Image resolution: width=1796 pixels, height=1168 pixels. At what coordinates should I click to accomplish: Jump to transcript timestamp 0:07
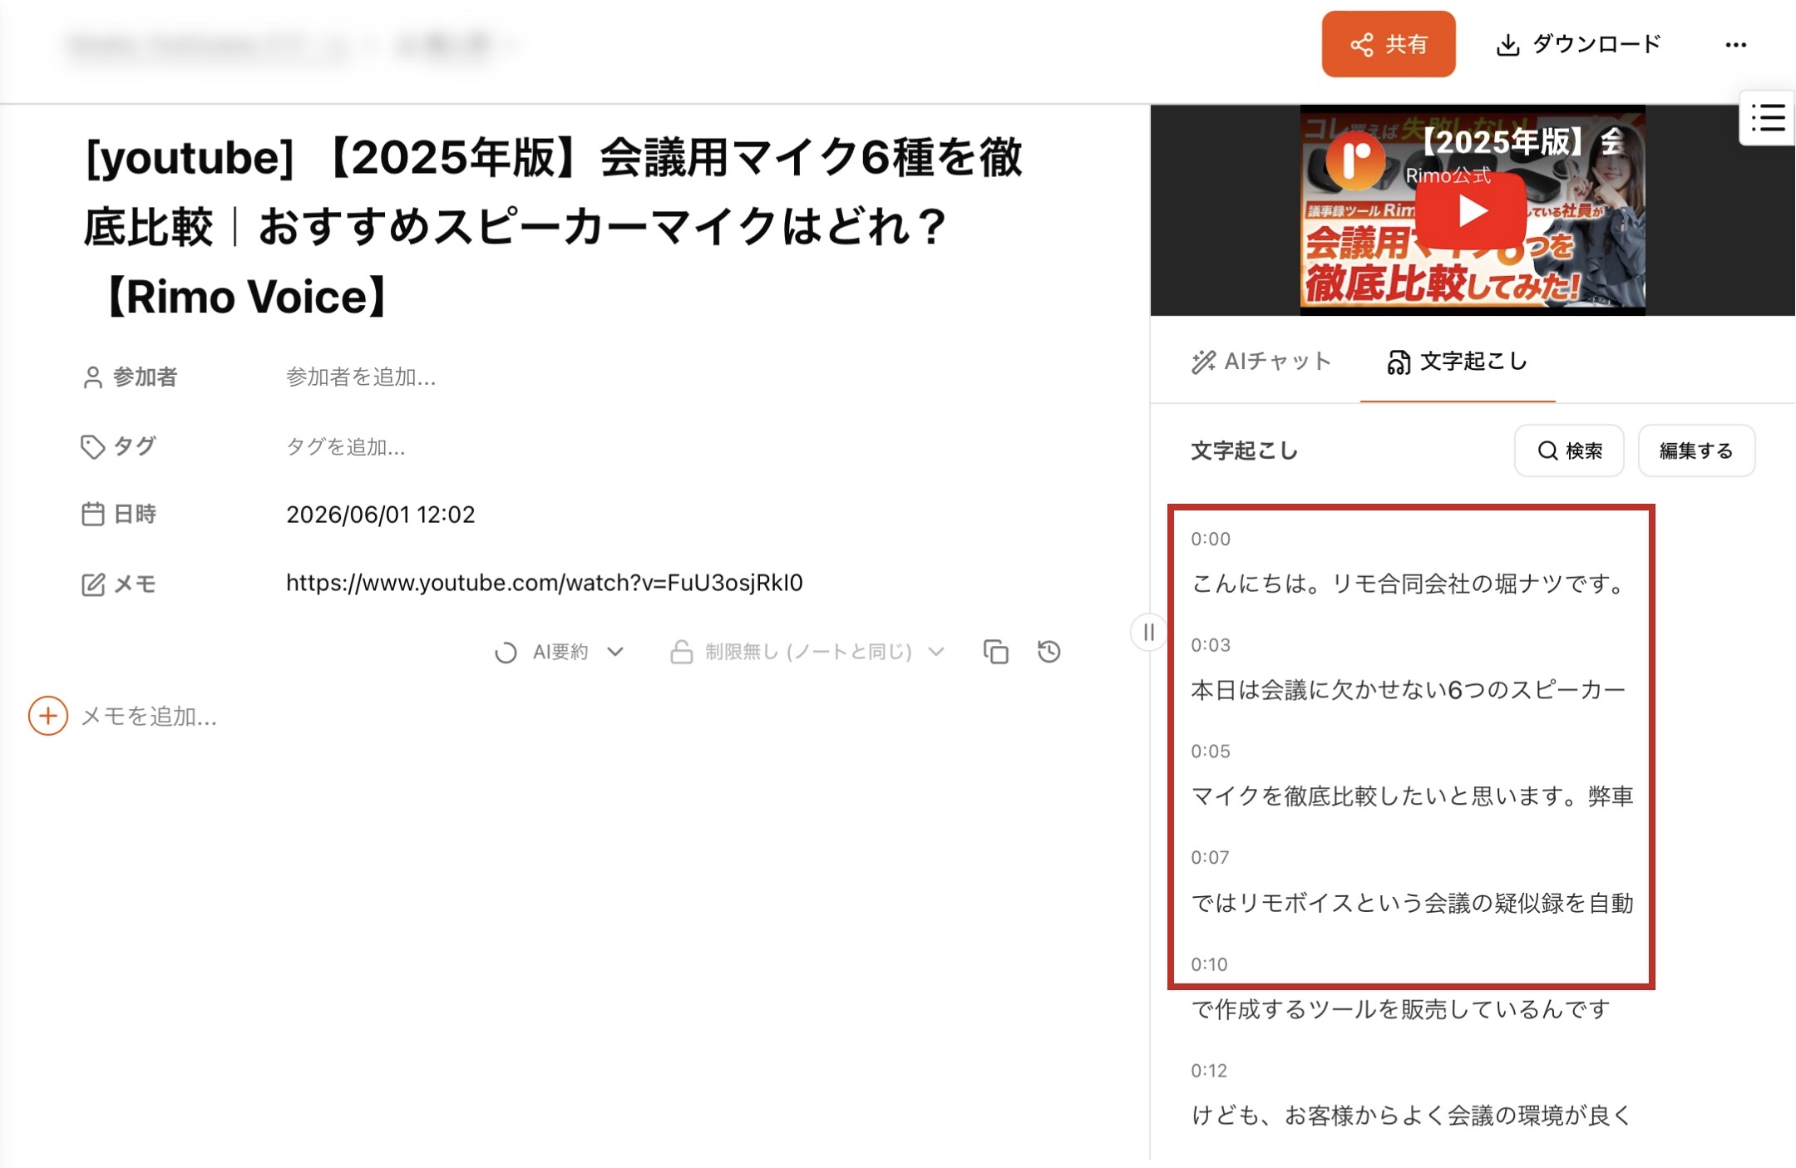[1210, 857]
